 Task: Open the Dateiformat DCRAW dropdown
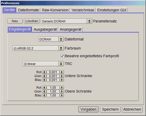click(x=51, y=39)
